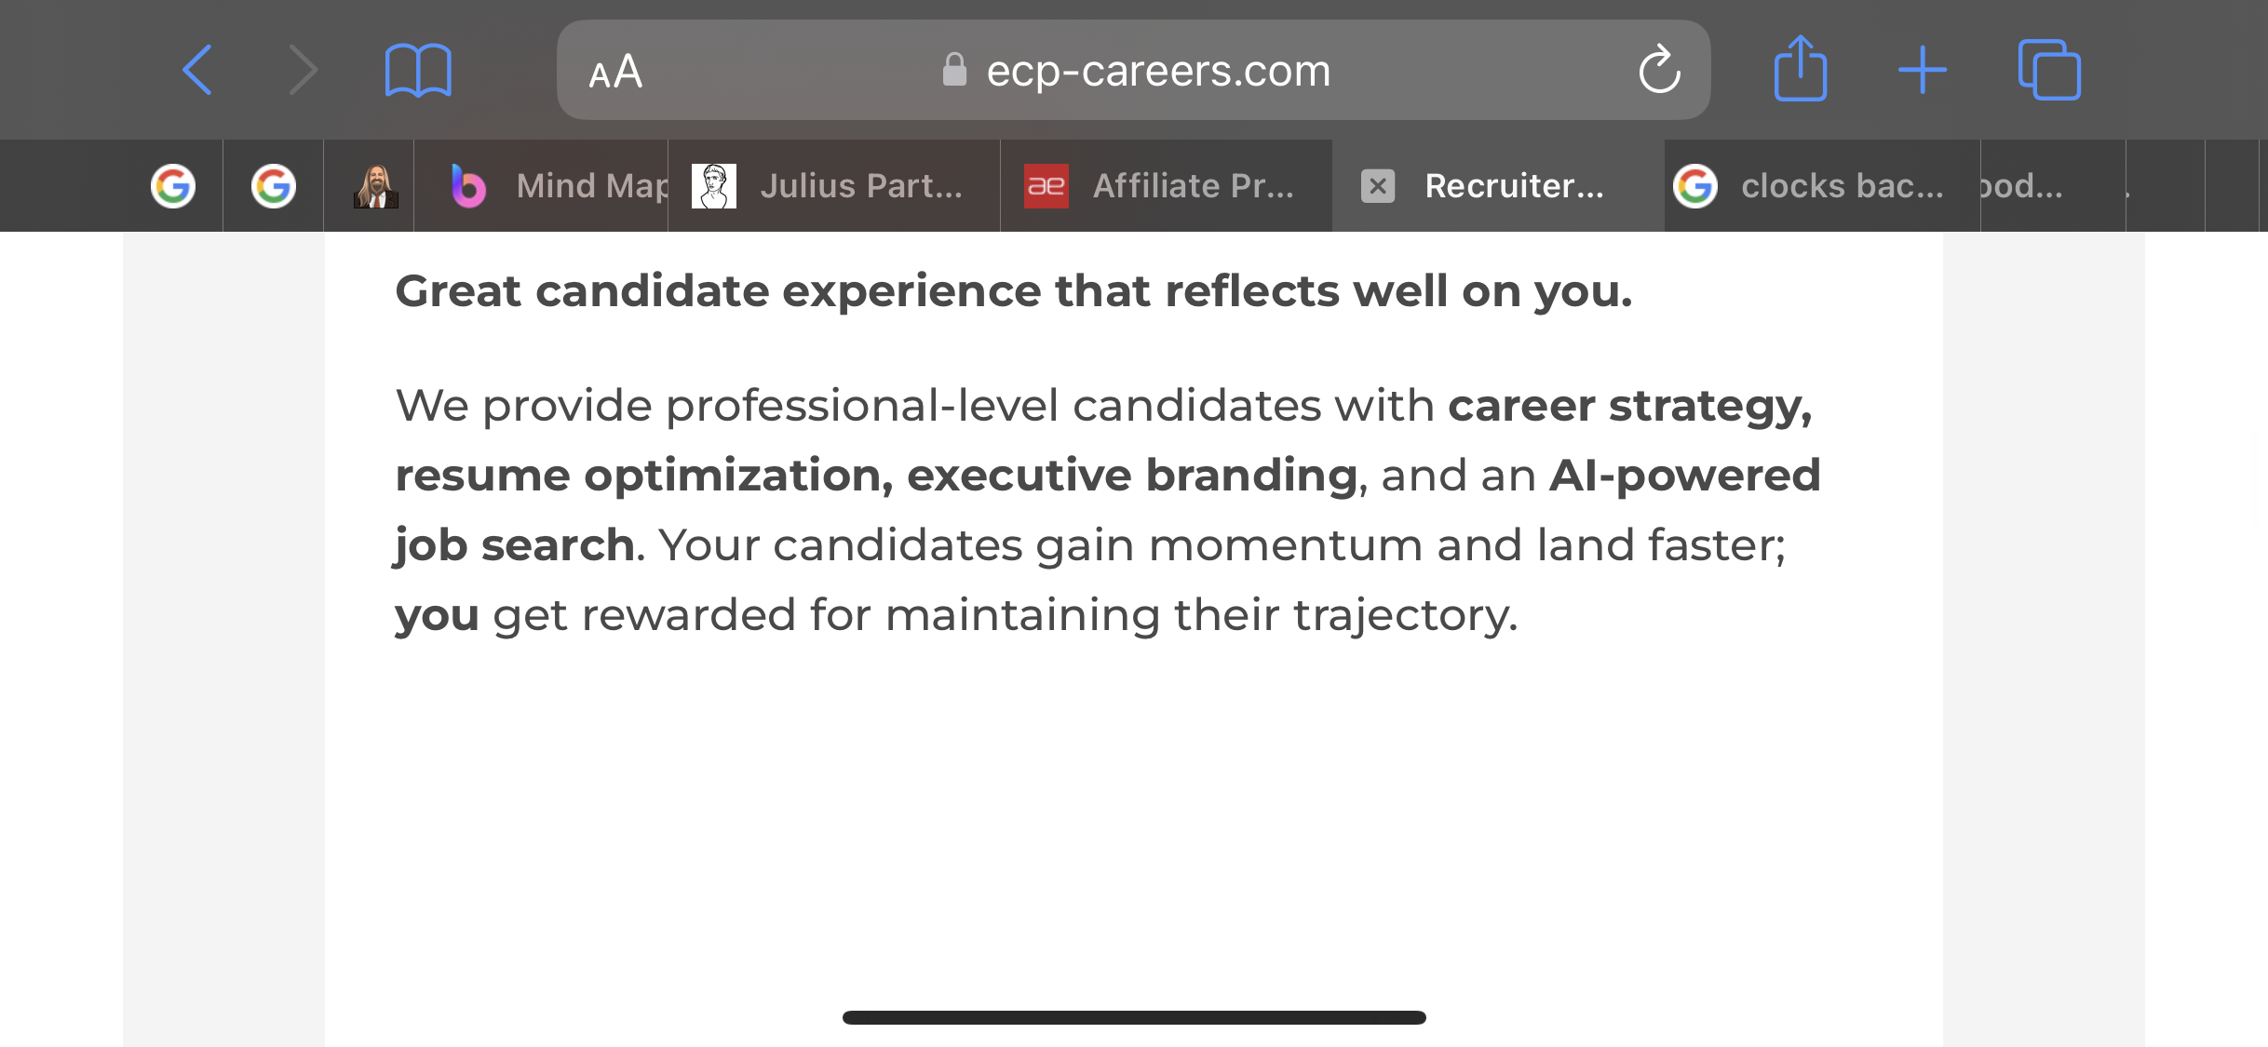Viewport: 2268px width, 1047px height.
Task: Tap the ecp-careers.com address field
Action: [x=1133, y=70]
